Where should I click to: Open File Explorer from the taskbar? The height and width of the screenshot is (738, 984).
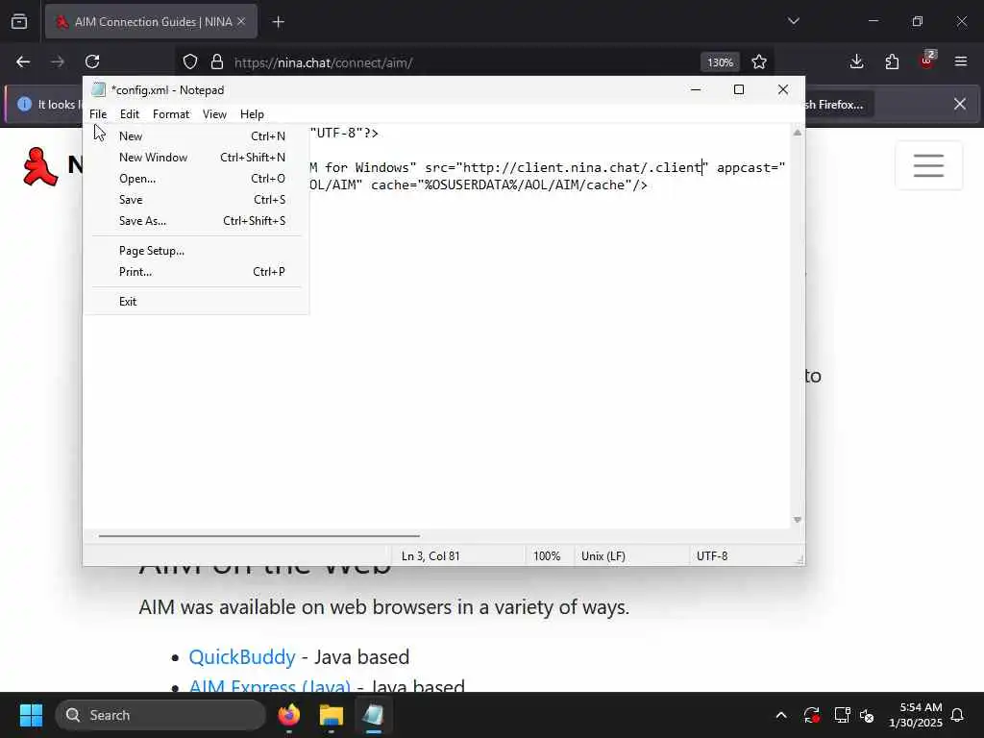pos(332,715)
